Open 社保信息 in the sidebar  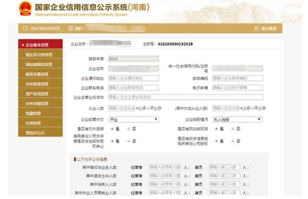(x=40, y=122)
